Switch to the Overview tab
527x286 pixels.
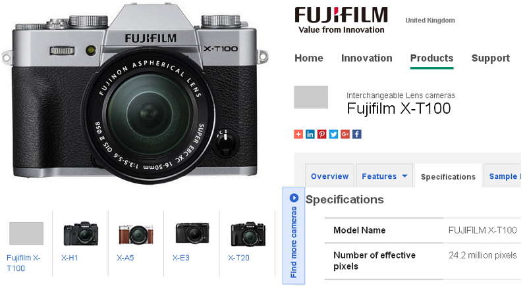point(329,176)
